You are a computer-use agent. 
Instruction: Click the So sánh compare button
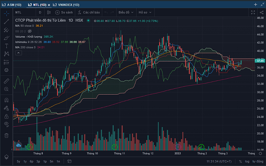pos(65,12)
